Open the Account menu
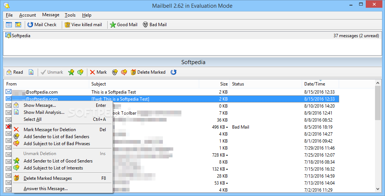This screenshot has width=385, height=196. pos(27,15)
